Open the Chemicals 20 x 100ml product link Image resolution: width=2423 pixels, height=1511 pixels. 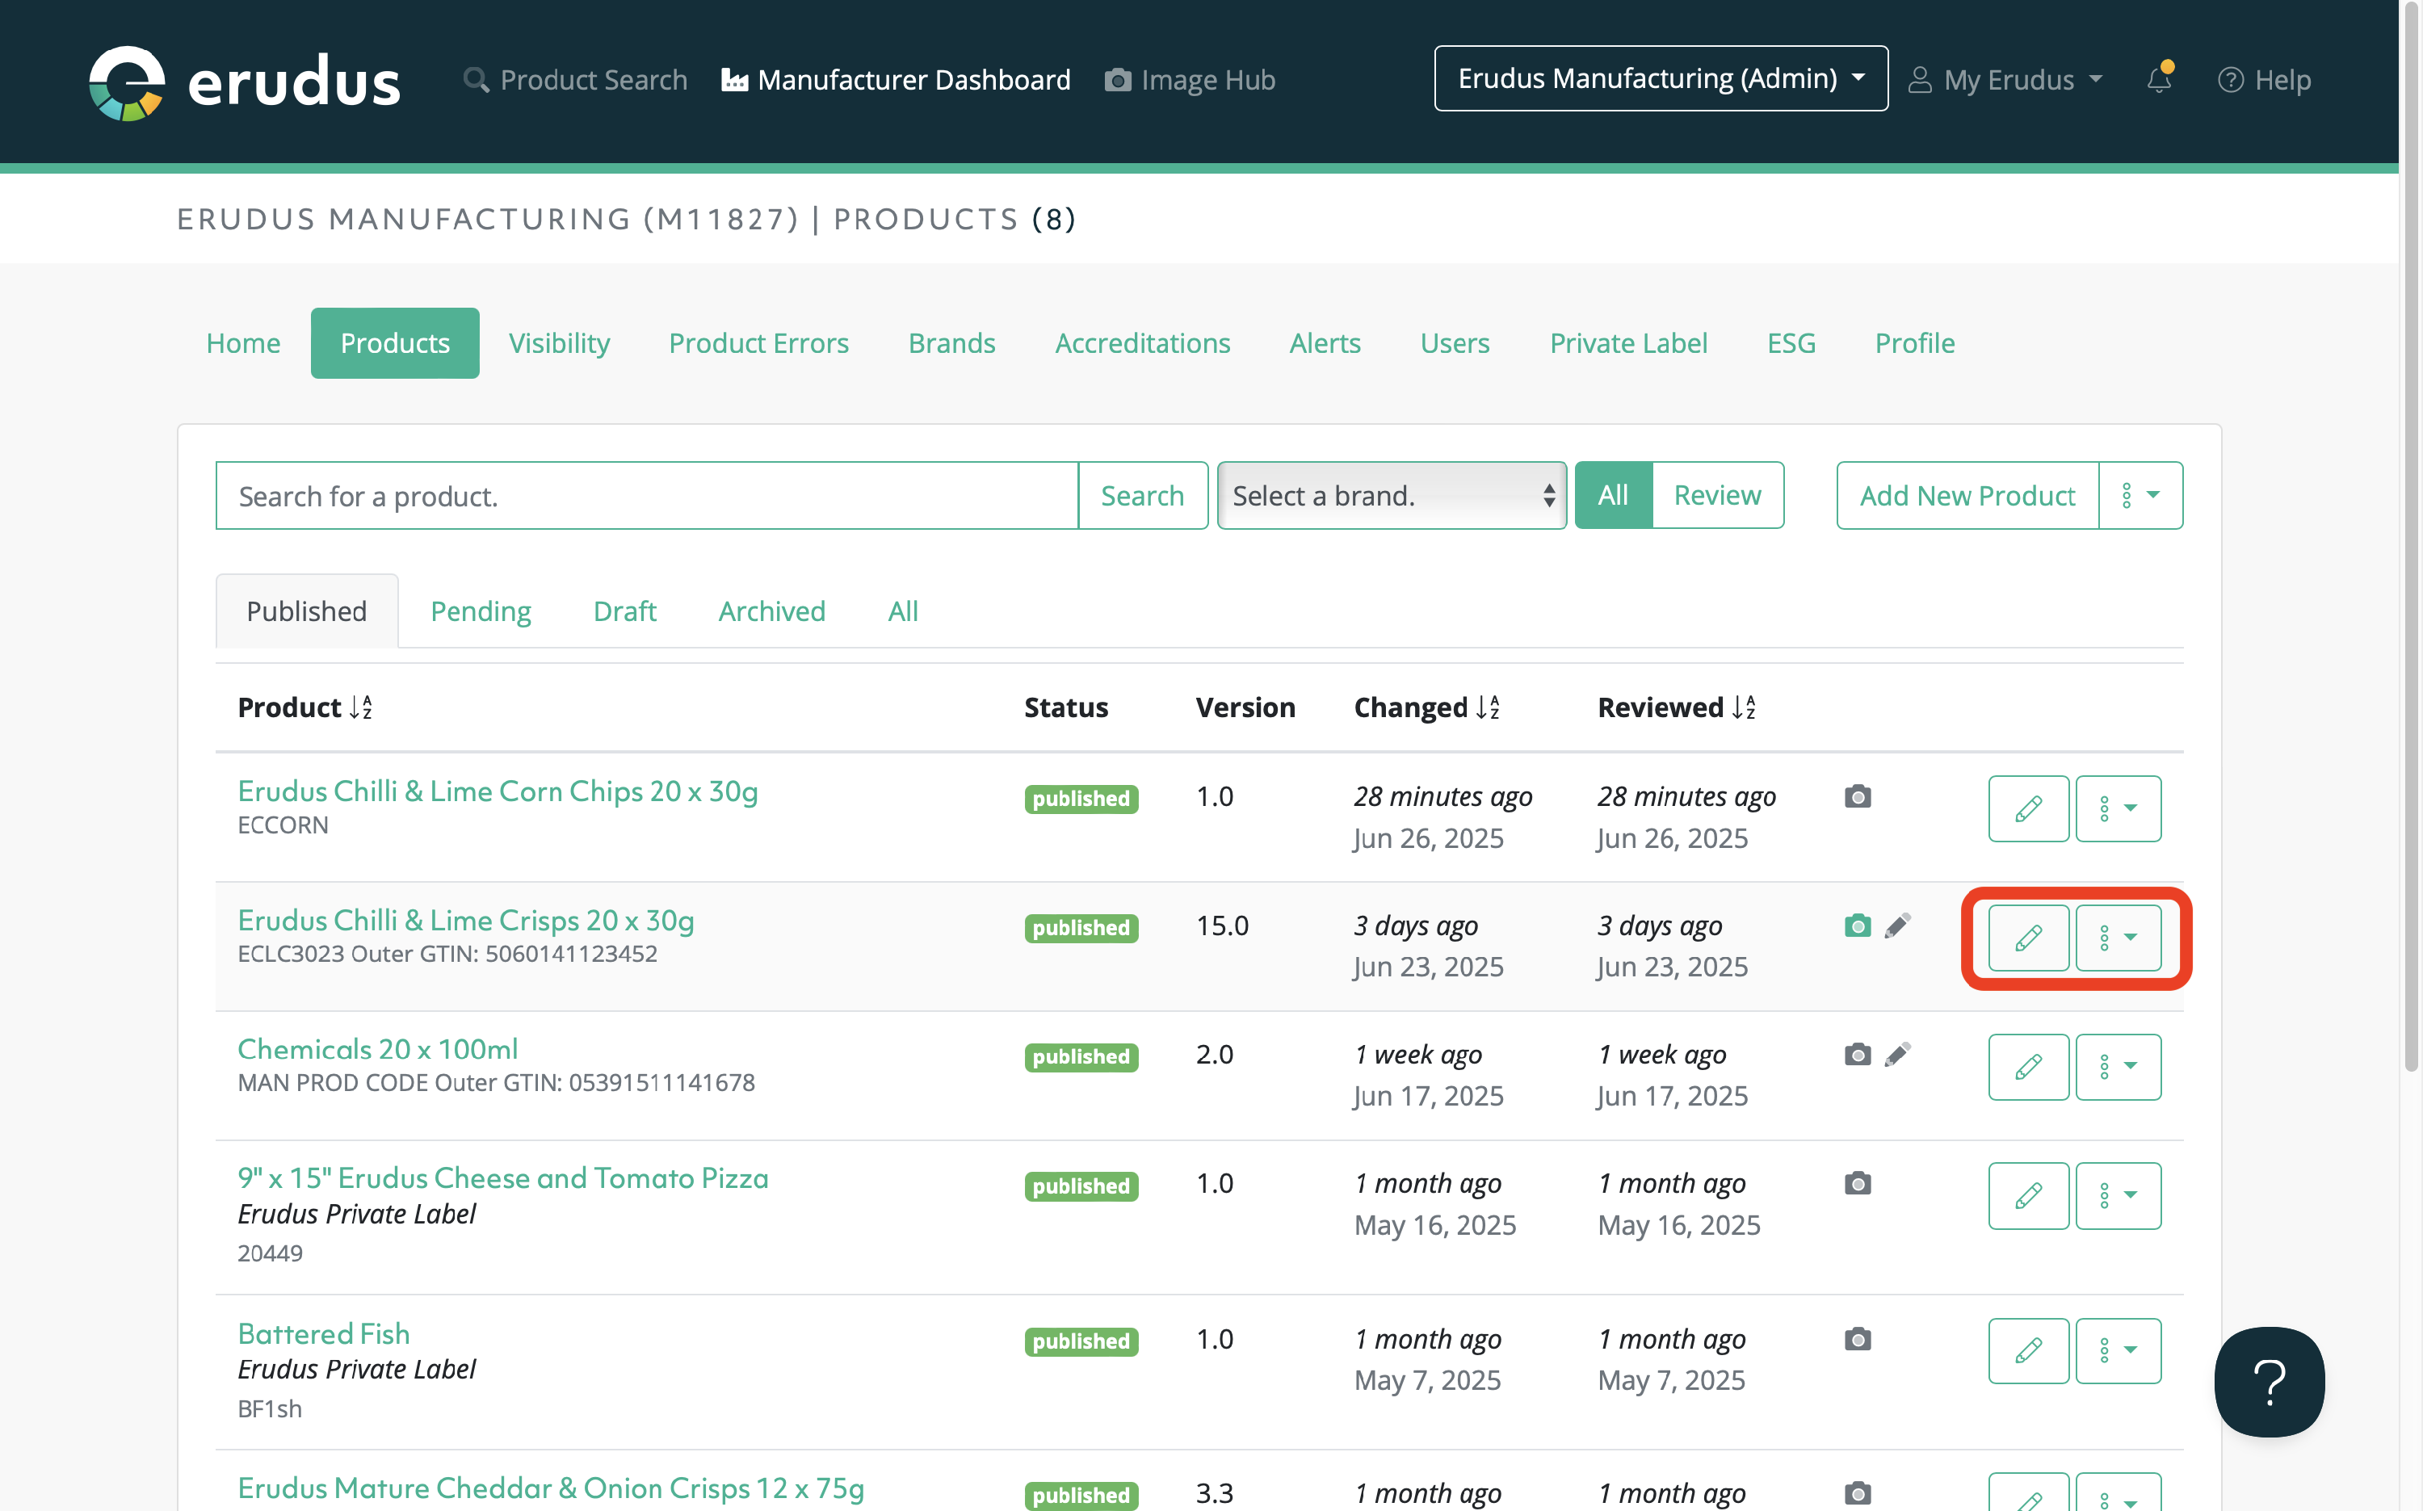click(x=378, y=1048)
